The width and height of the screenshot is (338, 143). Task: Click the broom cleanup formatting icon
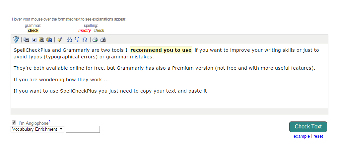(59, 40)
